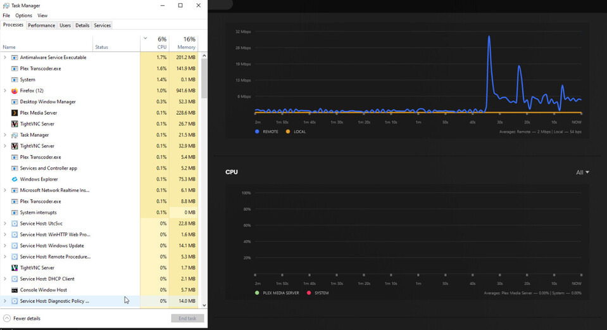Image resolution: width=607 pixels, height=330 pixels.
Task: Click the Antimalware Service Executable process icon
Action: pyautogui.click(x=15, y=58)
